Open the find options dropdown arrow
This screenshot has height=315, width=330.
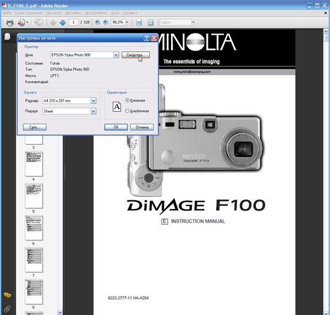pyautogui.click(x=193, y=22)
